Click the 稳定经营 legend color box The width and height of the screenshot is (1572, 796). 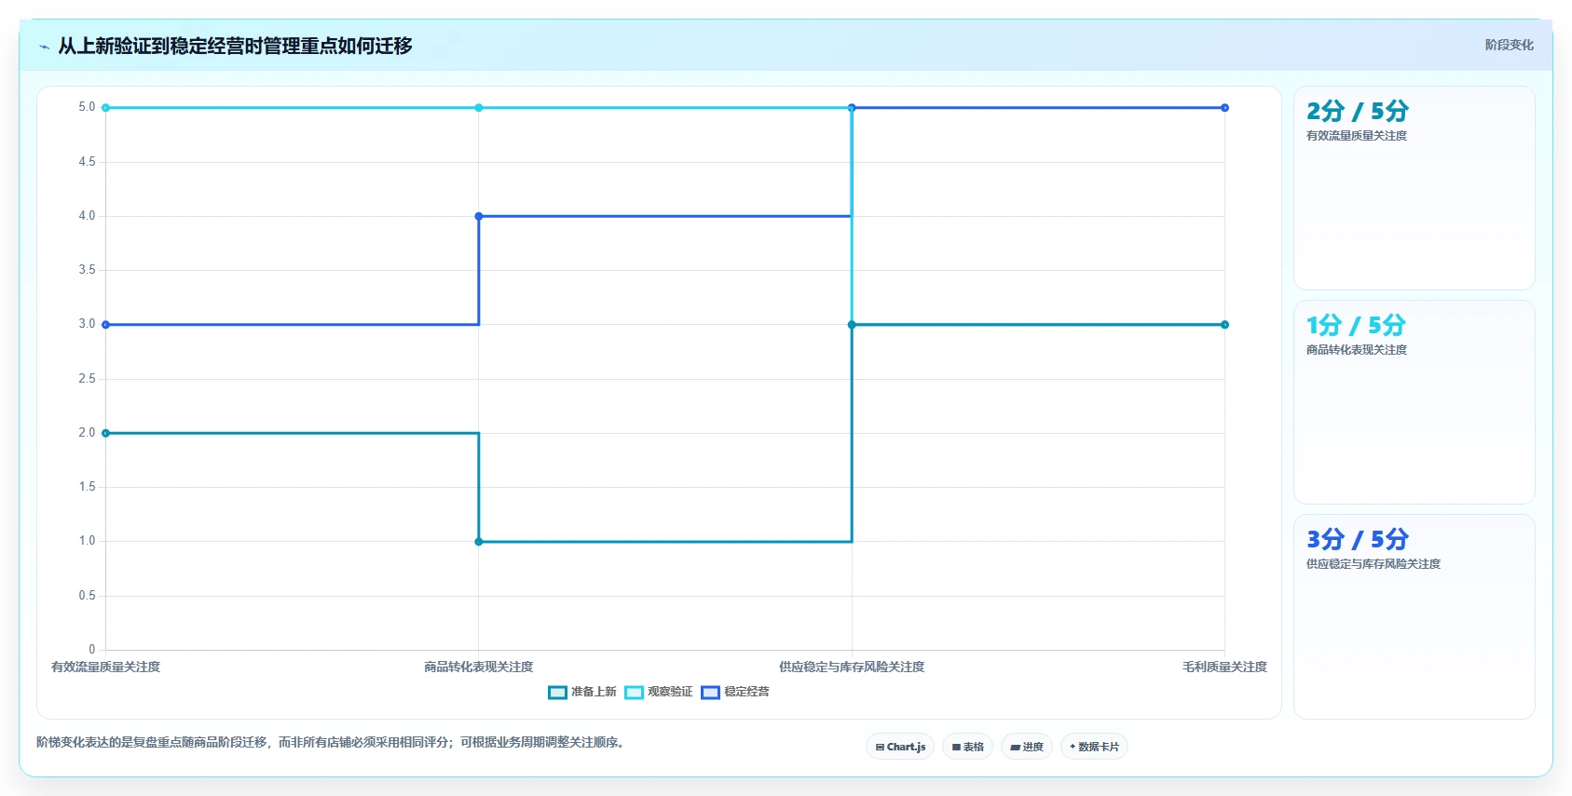click(x=710, y=692)
